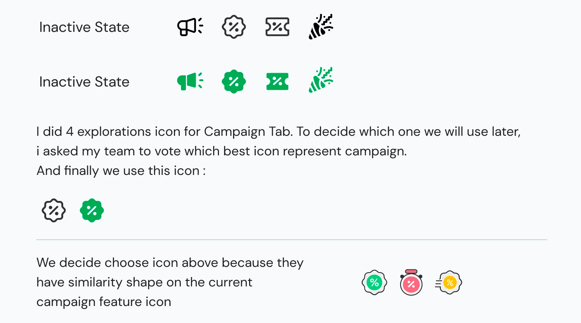
Task: Click the "I did 4 explorations" sentence
Action: (278, 131)
